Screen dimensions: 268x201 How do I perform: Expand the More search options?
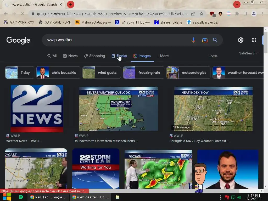[x=163, y=56]
